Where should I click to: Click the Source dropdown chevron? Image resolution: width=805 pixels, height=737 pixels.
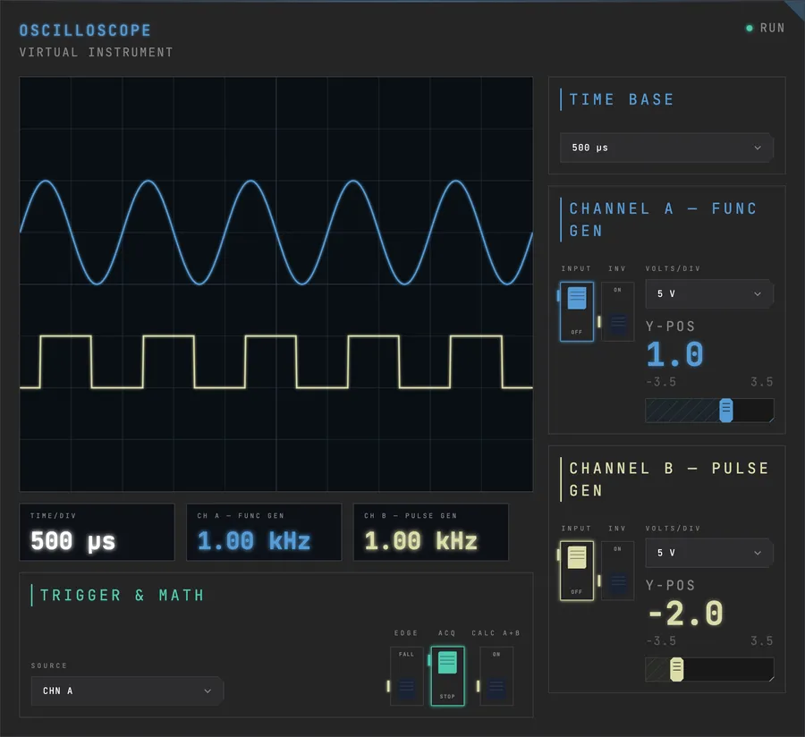coord(208,690)
